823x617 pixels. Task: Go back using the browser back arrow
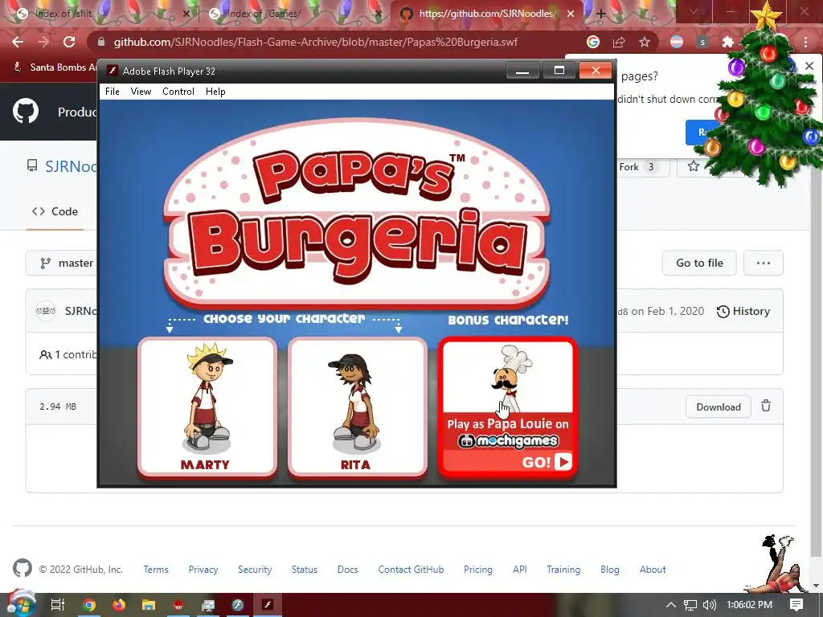point(18,42)
